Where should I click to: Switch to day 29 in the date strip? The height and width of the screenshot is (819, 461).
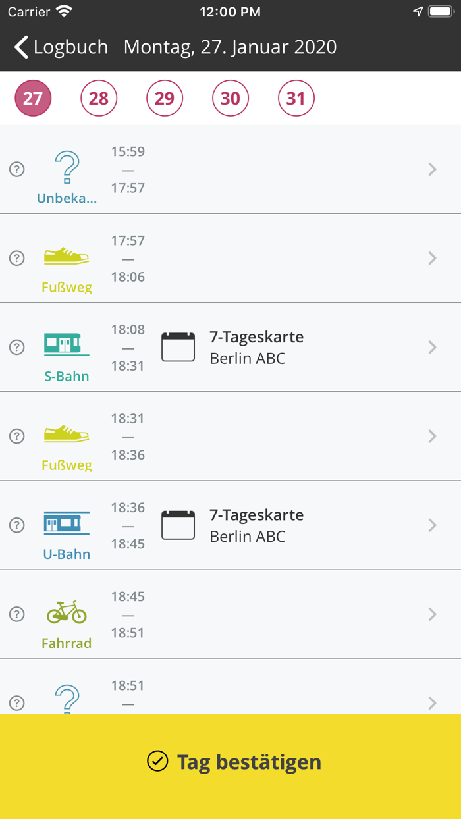(x=164, y=97)
